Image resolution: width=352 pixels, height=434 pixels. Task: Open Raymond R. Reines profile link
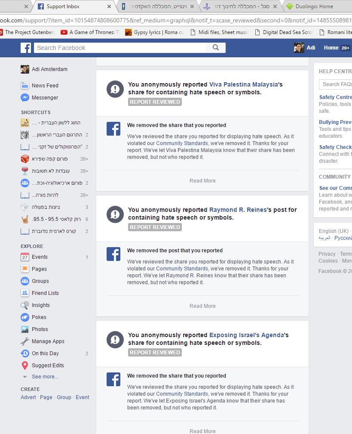[x=238, y=210]
